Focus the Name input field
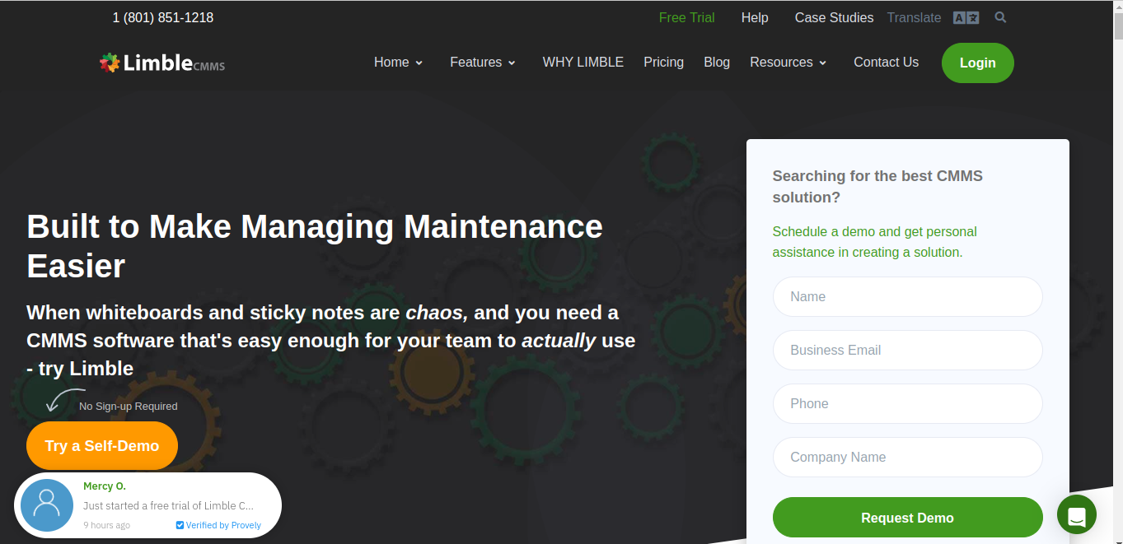The width and height of the screenshot is (1123, 544). click(908, 296)
